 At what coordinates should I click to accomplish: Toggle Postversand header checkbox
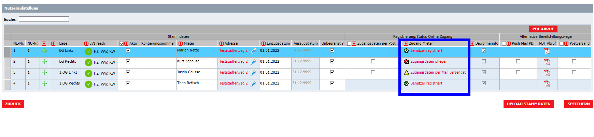coord(562,44)
